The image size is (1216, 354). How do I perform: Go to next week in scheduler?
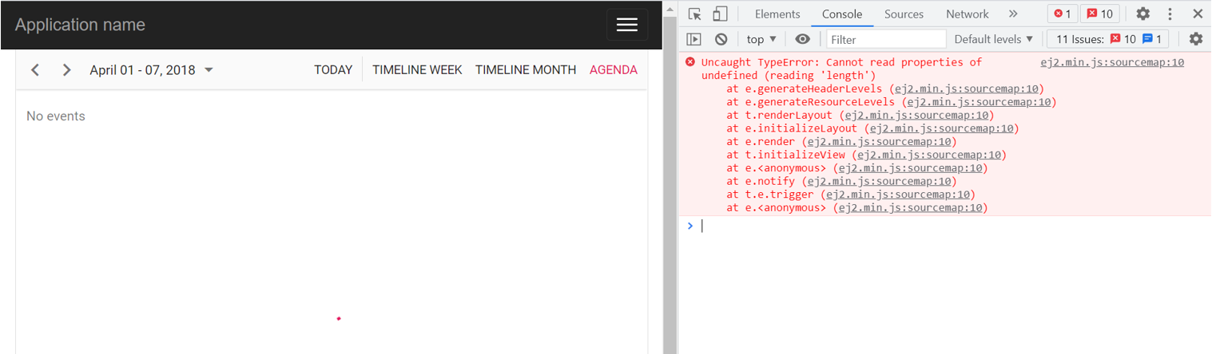67,70
